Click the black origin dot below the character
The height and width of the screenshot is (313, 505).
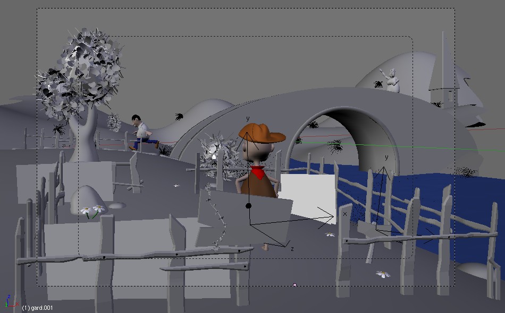pyautogui.click(x=248, y=206)
